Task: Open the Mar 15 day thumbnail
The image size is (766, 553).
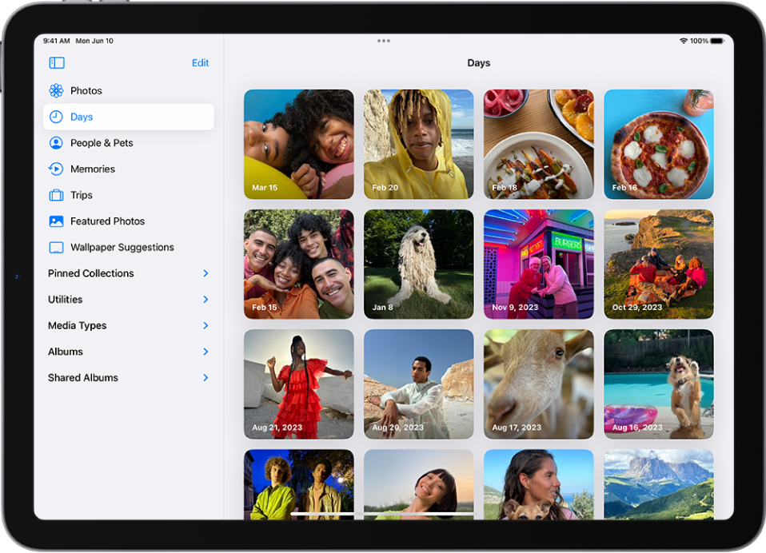Action: pyautogui.click(x=298, y=144)
